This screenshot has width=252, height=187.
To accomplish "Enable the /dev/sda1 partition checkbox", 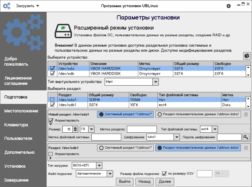I will (53, 100).
